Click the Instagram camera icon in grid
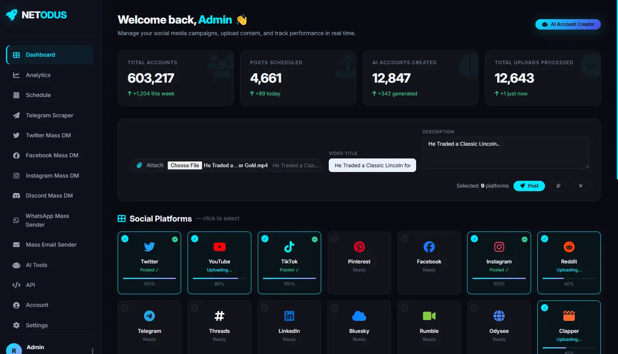Image resolution: width=618 pixels, height=354 pixels. click(499, 247)
